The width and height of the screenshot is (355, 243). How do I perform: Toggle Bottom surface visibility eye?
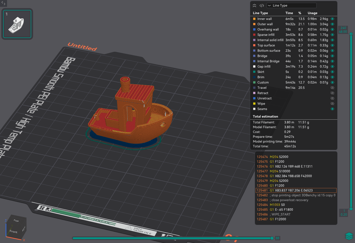[x=333, y=51]
